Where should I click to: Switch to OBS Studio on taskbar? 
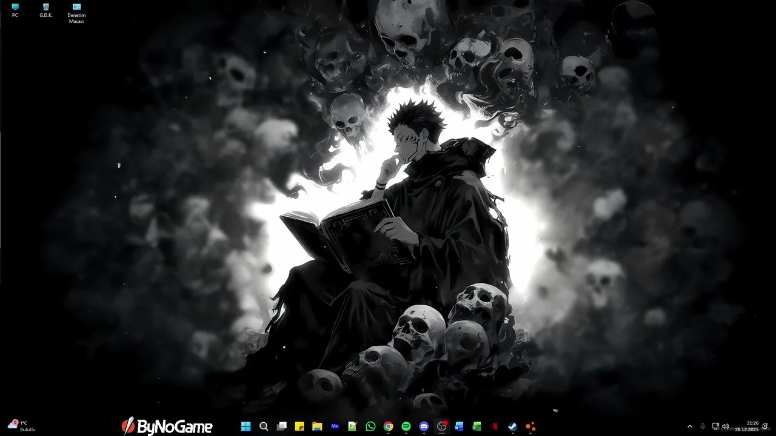[x=441, y=426]
